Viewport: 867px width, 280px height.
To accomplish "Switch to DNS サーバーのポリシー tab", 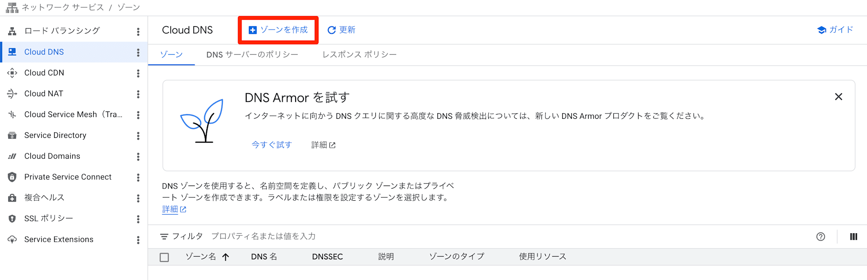I will click(252, 55).
